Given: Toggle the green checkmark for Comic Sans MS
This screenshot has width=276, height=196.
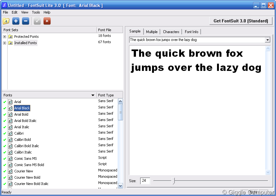Looking at the screenshot, I should coord(5,159).
